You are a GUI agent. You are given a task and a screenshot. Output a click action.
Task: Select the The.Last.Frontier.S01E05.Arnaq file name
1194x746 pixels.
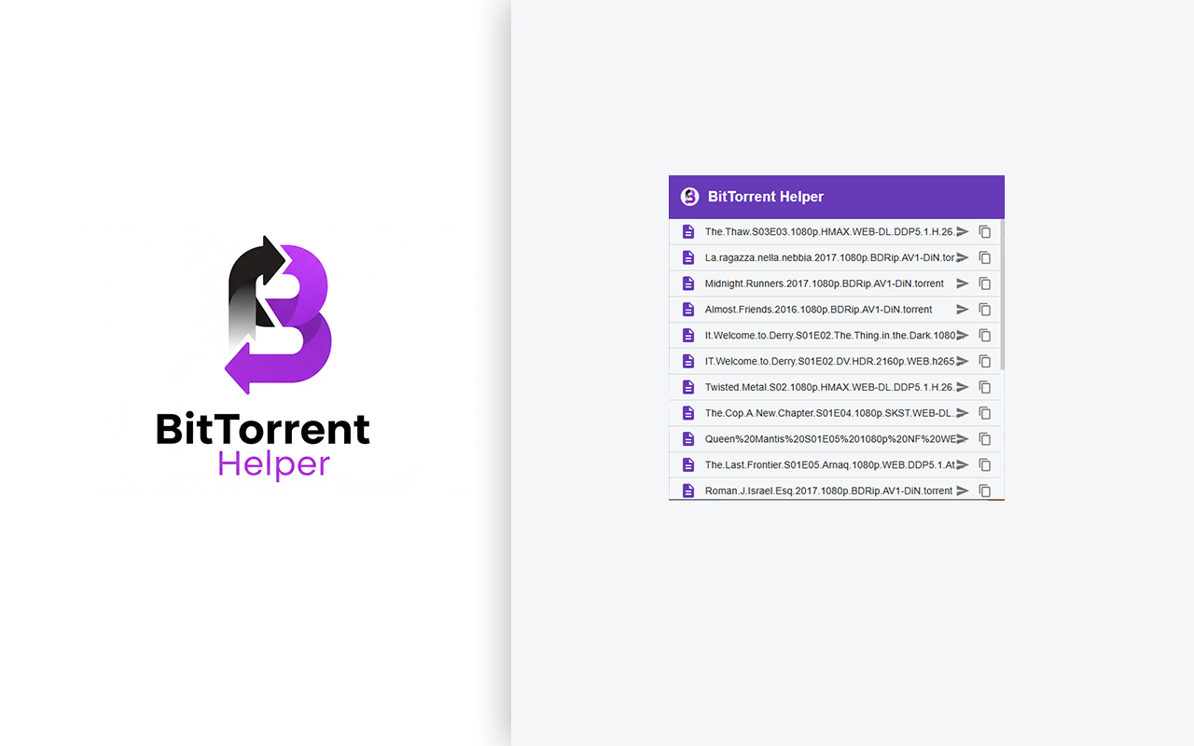pos(830,464)
